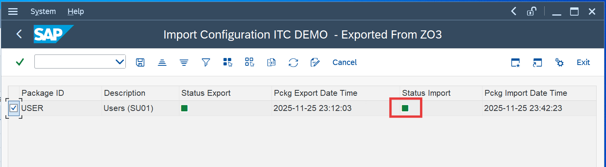Screen dimensions: 606x167
Task: Click the green Status Export indicator
Action: (x=184, y=108)
